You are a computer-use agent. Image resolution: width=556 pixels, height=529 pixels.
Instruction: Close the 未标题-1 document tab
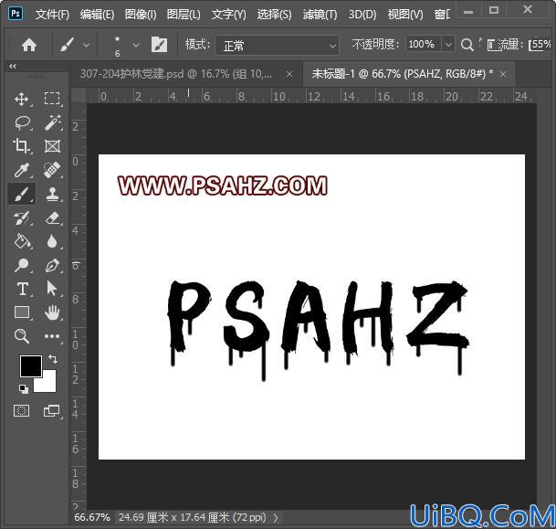[x=503, y=74]
